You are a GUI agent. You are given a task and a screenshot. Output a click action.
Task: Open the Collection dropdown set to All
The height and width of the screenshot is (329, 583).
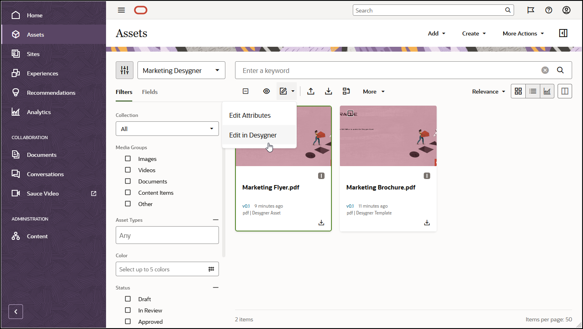(167, 129)
